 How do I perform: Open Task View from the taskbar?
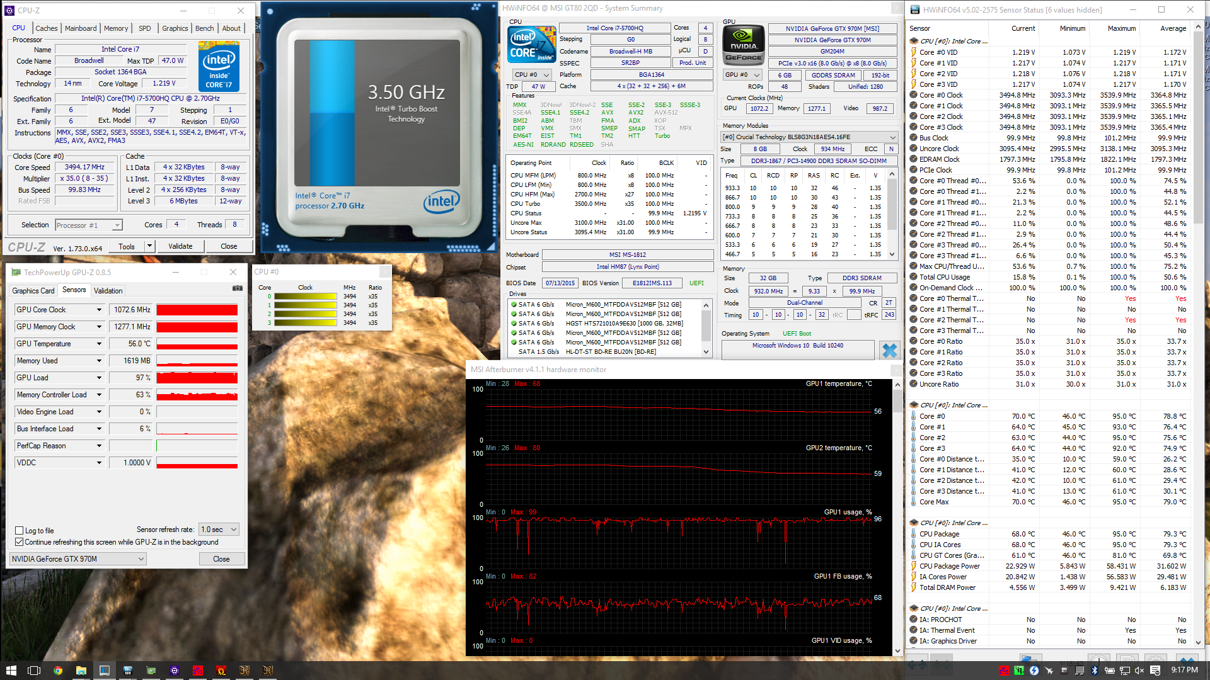[x=34, y=670]
